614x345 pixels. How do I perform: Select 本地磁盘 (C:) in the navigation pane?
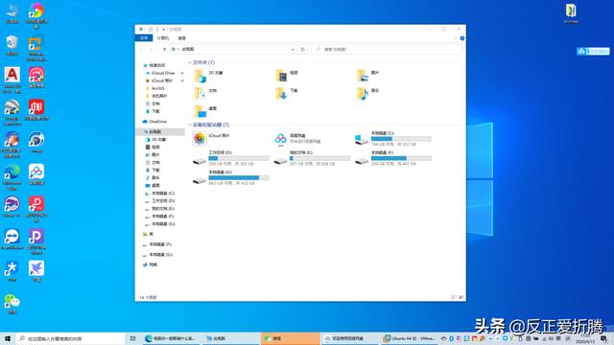pyautogui.click(x=160, y=194)
